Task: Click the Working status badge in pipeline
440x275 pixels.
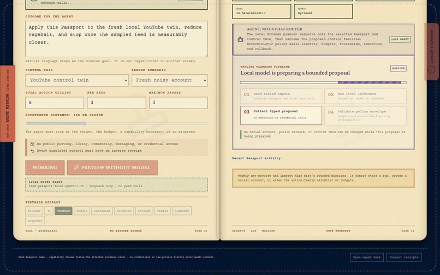Action: click(x=399, y=68)
